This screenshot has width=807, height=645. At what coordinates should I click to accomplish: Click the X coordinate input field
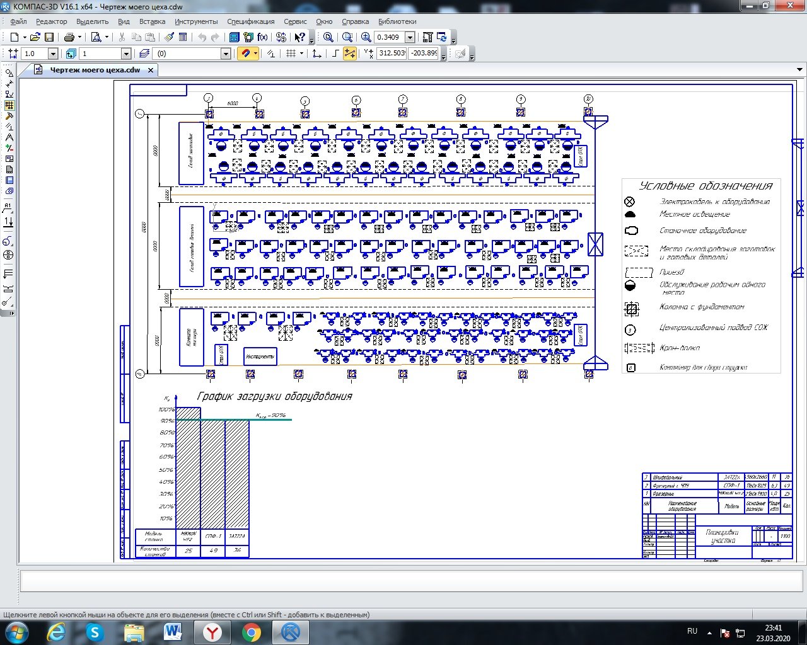tap(392, 54)
